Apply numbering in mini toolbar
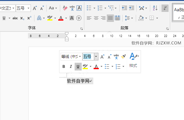 coord(118,67)
